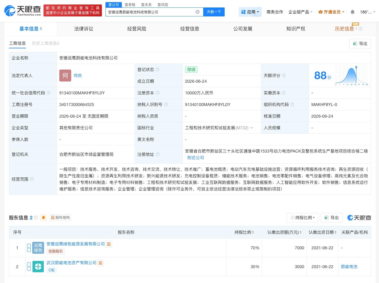Open the 股权结构 button

pos(60,218)
